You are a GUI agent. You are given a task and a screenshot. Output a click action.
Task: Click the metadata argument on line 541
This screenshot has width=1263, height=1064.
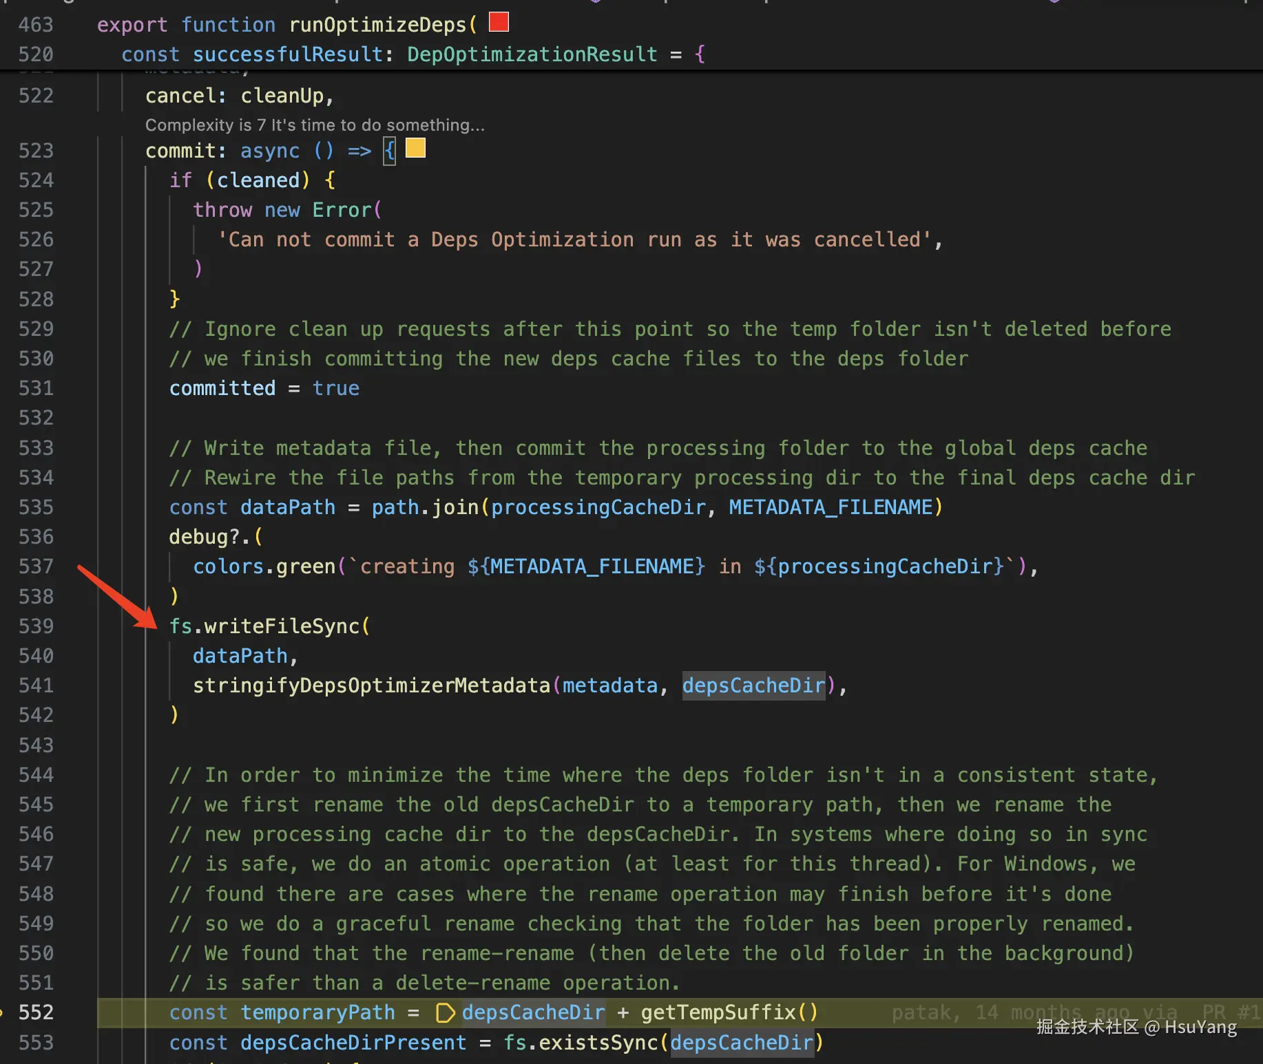point(610,685)
